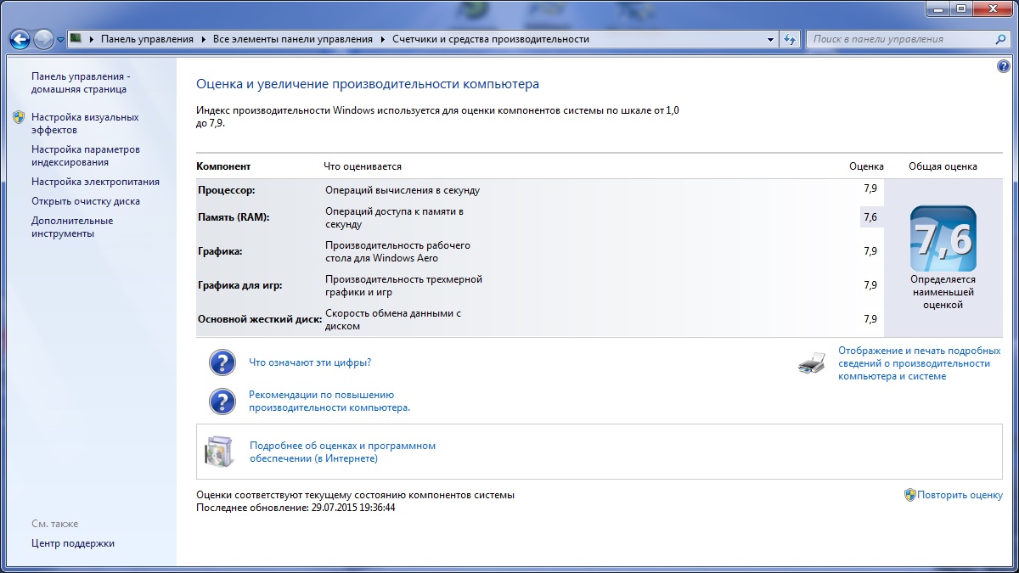Click the software box icon near "Подробнее об оценках"

(217, 452)
